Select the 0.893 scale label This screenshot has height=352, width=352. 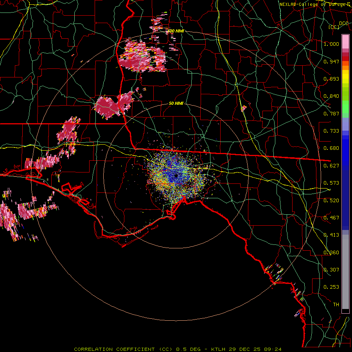click(331, 79)
